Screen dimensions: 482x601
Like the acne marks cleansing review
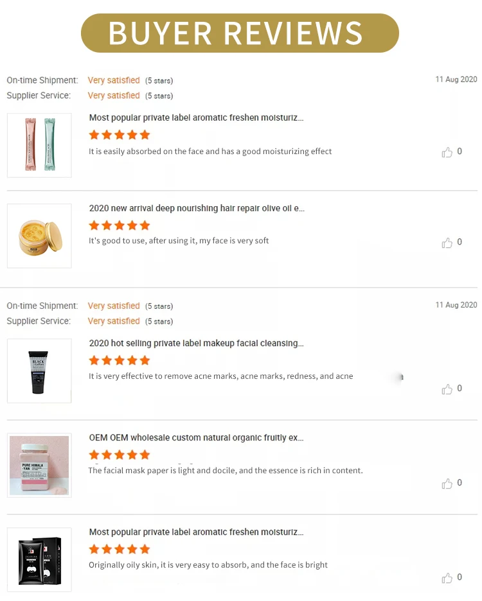click(447, 389)
